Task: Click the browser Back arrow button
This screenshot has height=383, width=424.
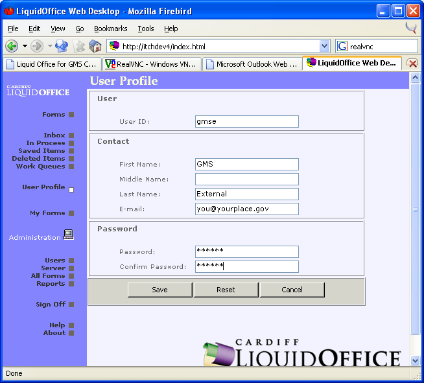Action: (x=12, y=46)
